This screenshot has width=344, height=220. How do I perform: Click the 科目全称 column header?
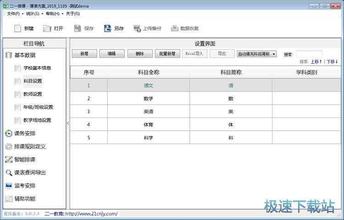tap(149, 72)
